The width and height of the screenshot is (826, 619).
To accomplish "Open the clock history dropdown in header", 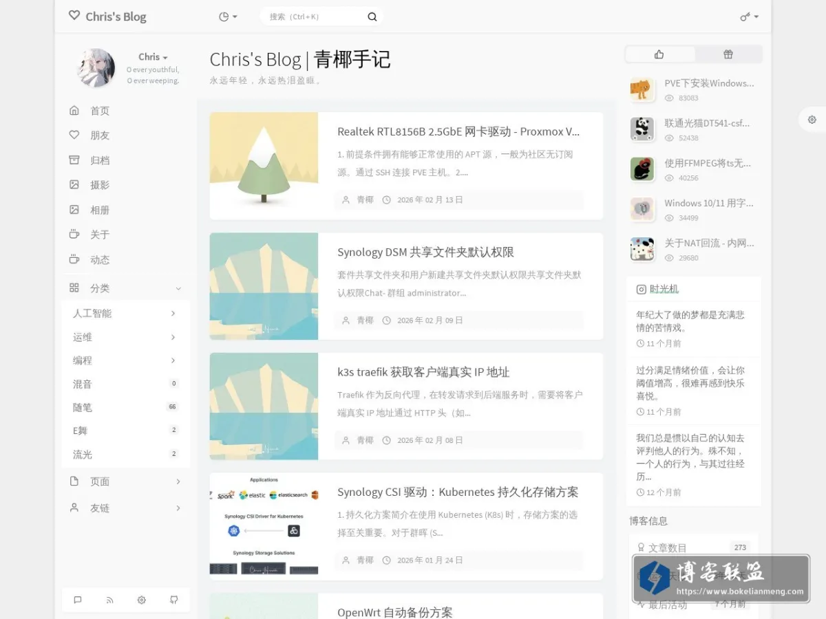I will pyautogui.click(x=228, y=17).
